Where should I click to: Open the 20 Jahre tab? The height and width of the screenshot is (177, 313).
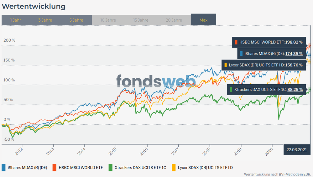[174, 20]
